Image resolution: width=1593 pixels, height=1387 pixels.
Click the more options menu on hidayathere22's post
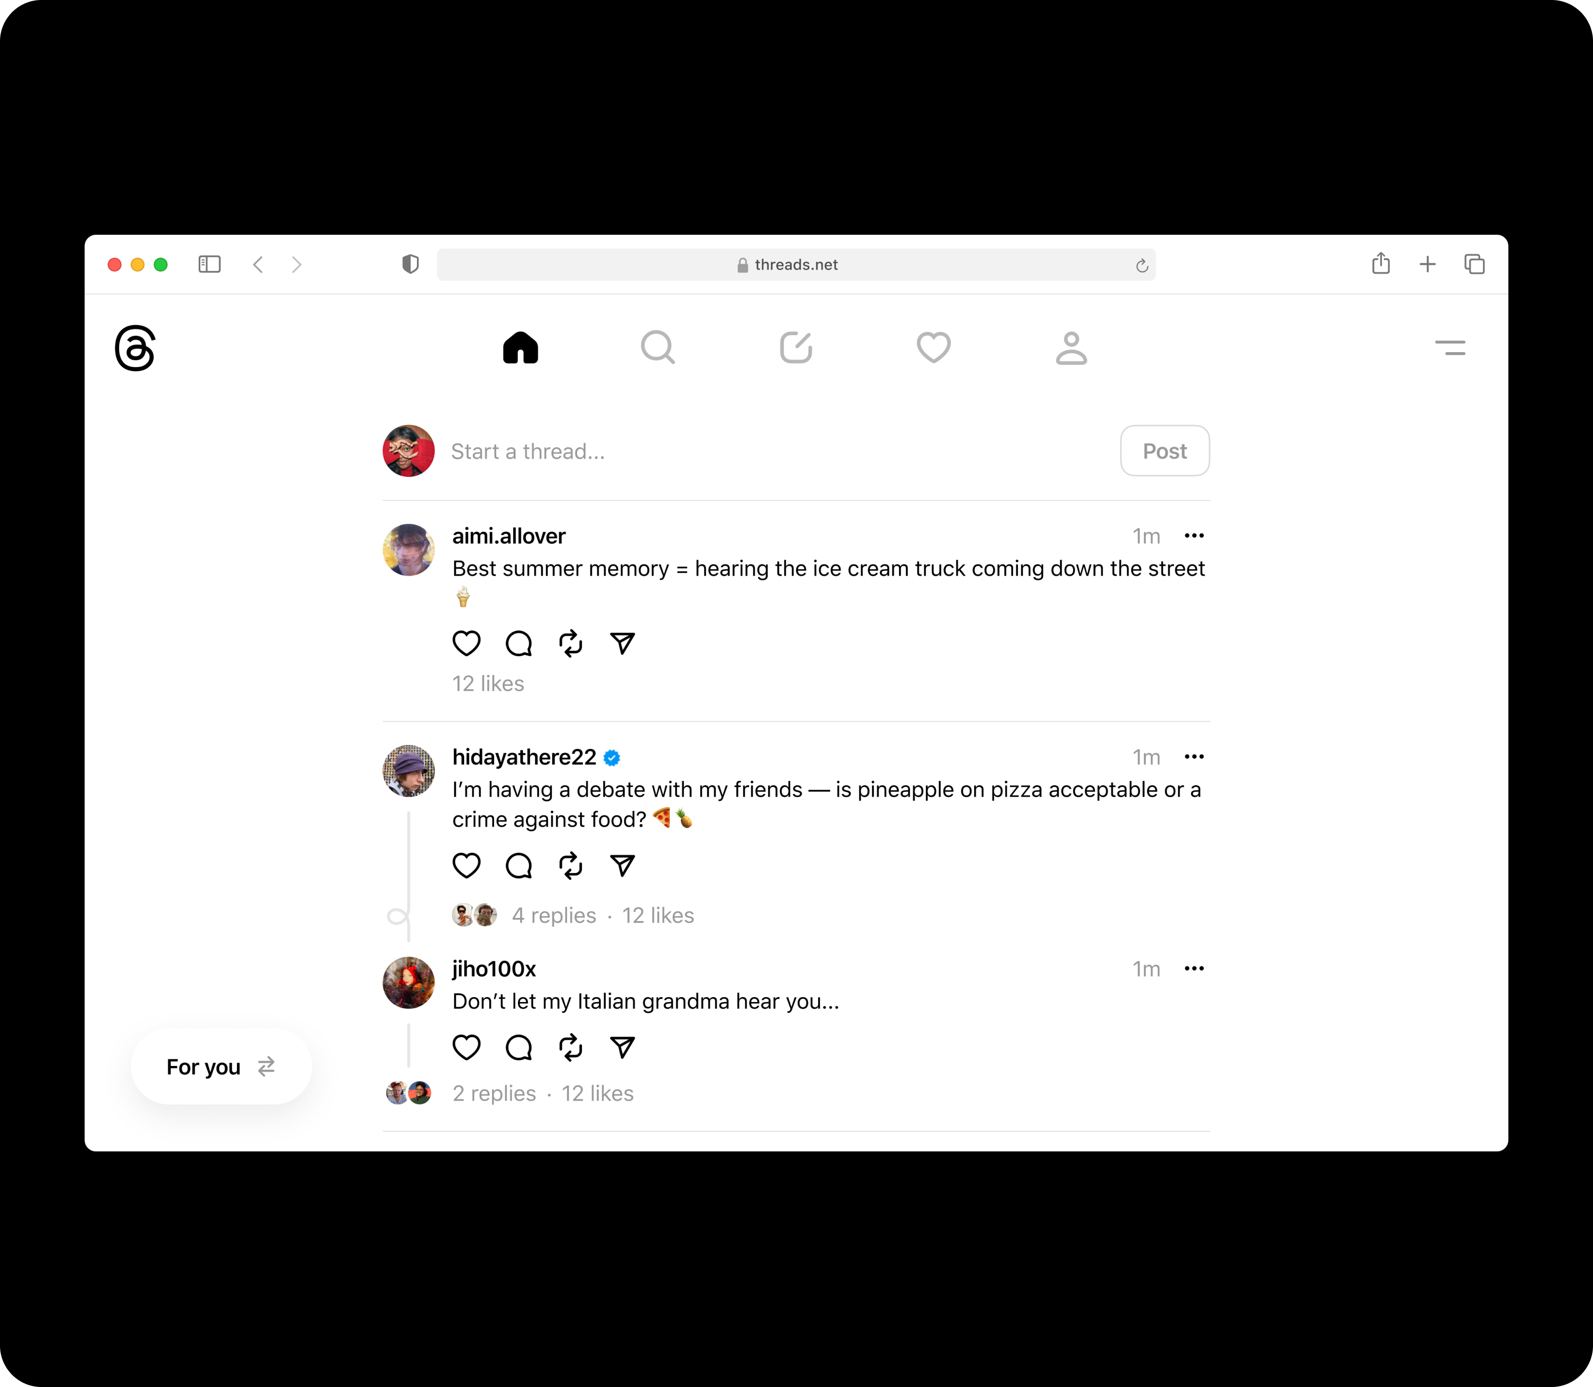point(1194,756)
